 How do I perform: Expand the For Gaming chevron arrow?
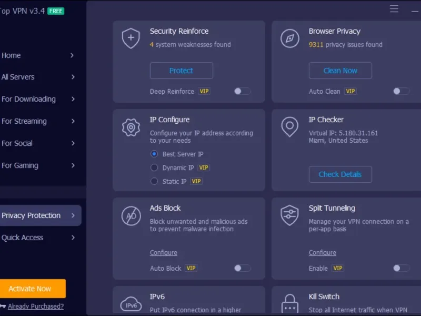[73, 165]
